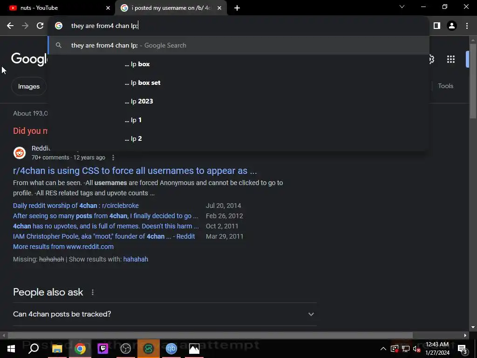Viewport: 477px width, 358px height.
Task: Select the 'i posted my username' tab
Action: pyautogui.click(x=170, y=8)
